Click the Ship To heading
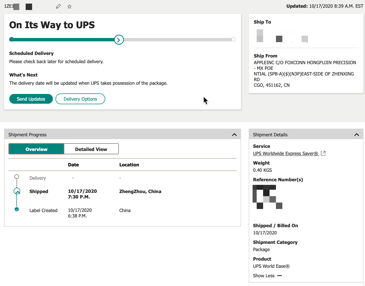The height and width of the screenshot is (286, 365). coord(262,22)
